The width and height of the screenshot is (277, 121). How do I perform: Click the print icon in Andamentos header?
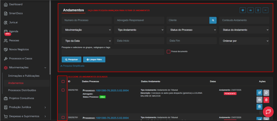pyautogui.click(x=250, y=10)
